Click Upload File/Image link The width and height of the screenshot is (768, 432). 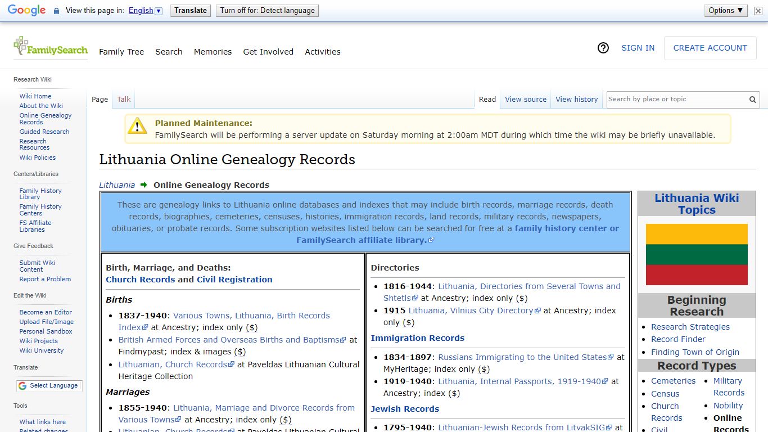(x=47, y=322)
